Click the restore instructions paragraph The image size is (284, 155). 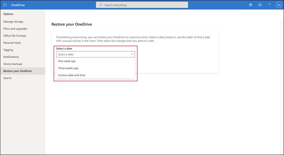tap(133, 39)
